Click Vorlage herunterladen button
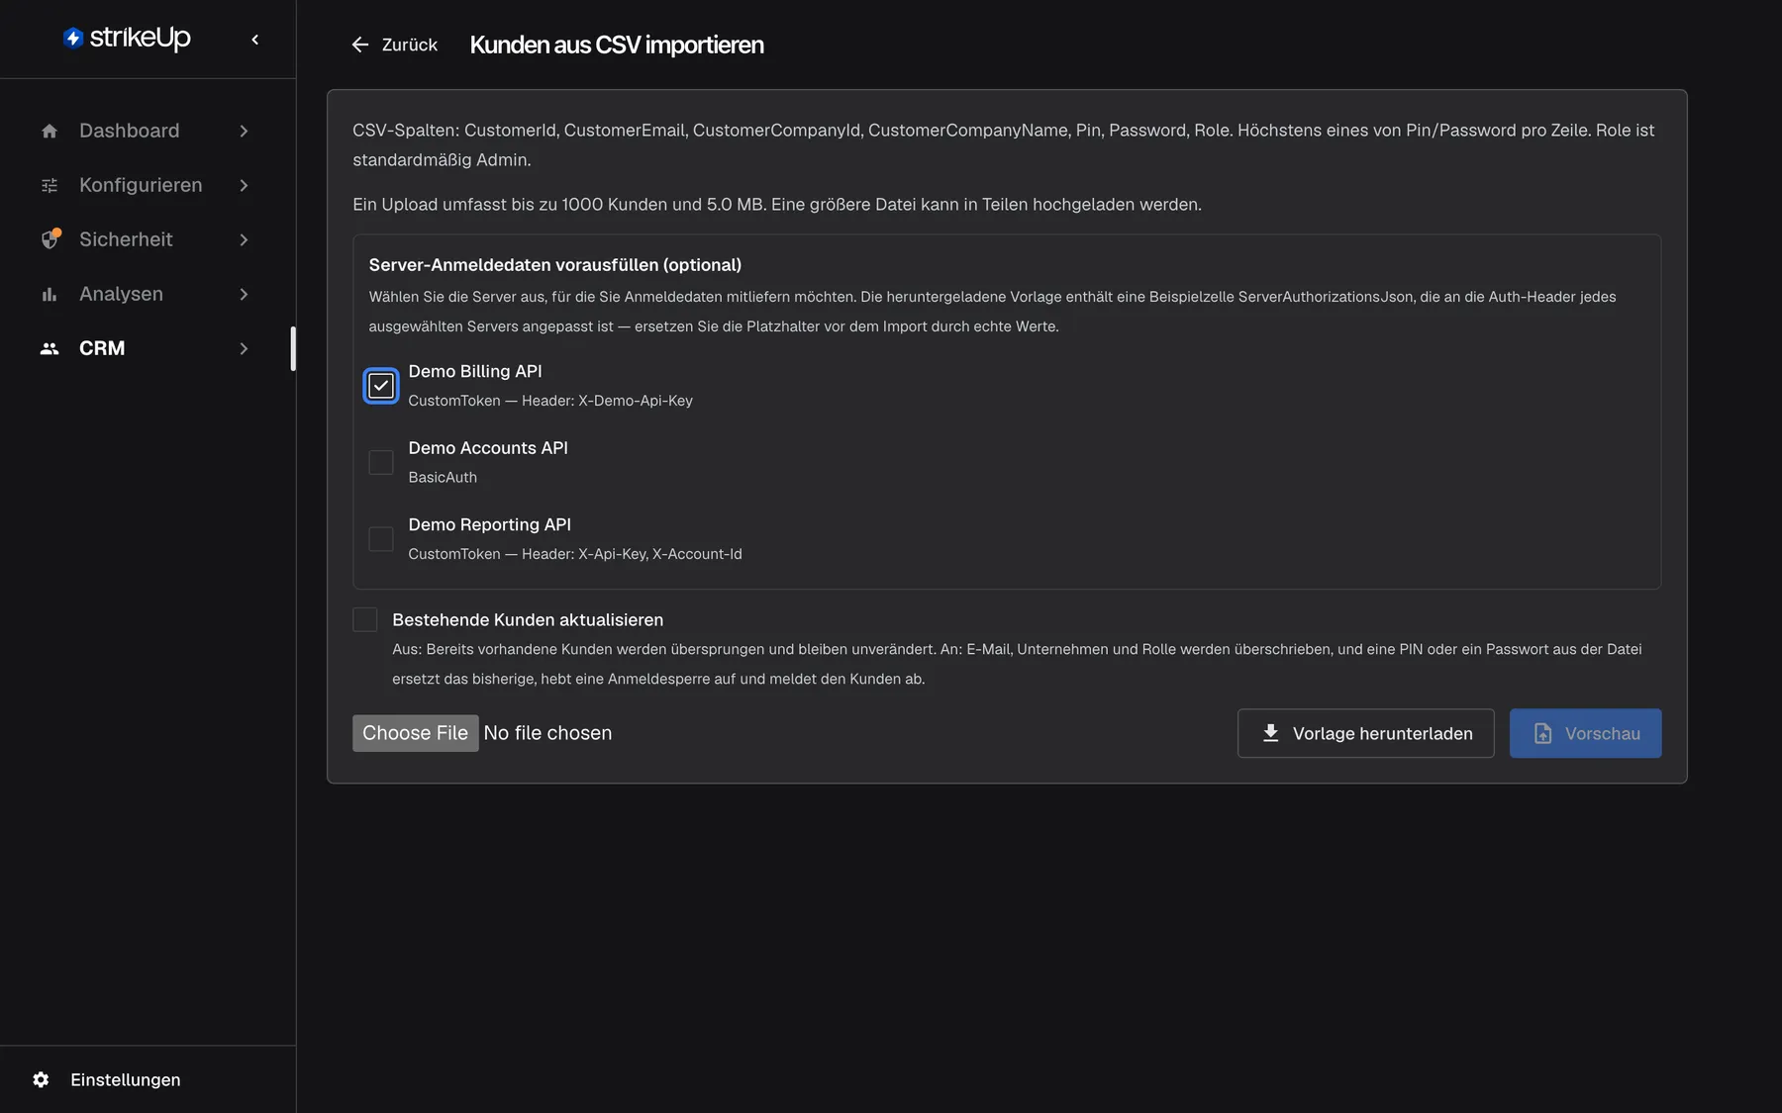 pyautogui.click(x=1366, y=733)
